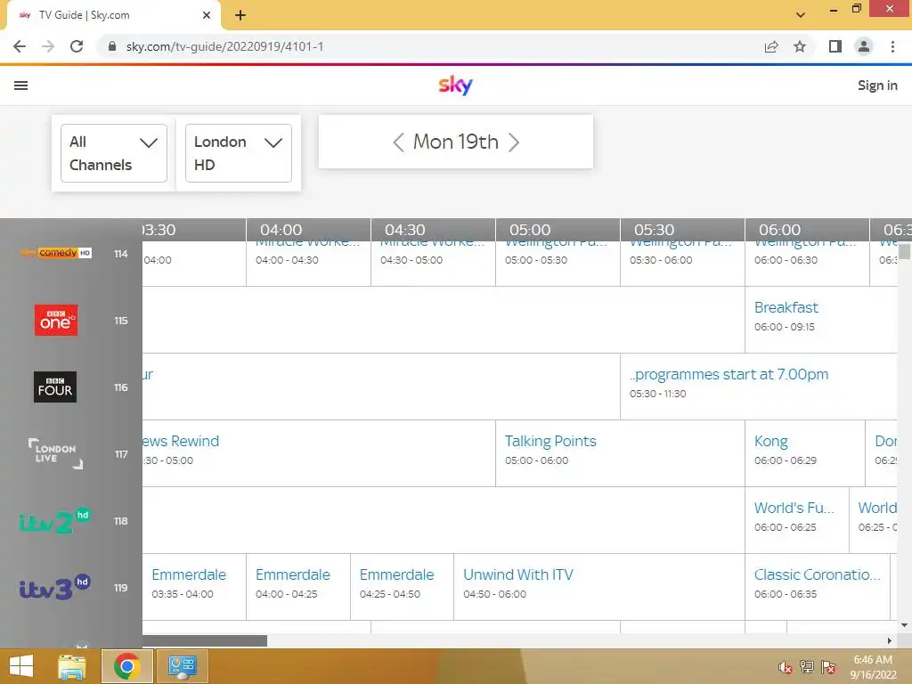Open Kong 06:00 - 06:29 programme

tap(805, 453)
